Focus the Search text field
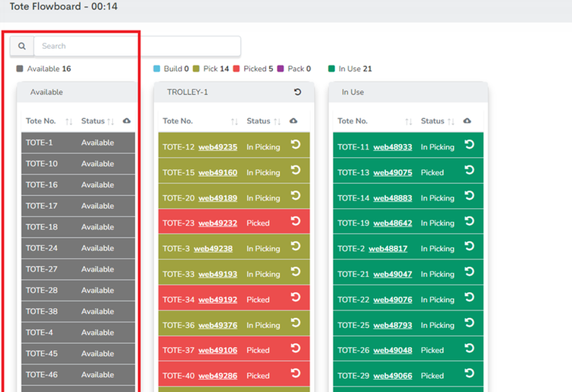Image resolution: width=572 pixels, height=392 pixels. 137,47
